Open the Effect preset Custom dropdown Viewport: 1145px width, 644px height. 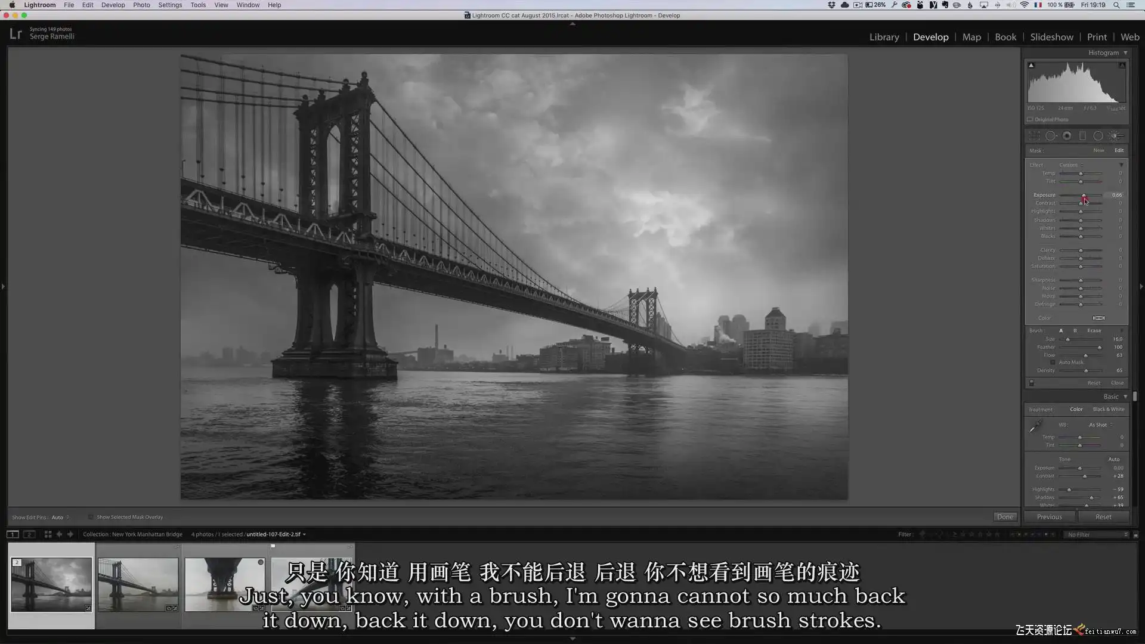(1072, 165)
